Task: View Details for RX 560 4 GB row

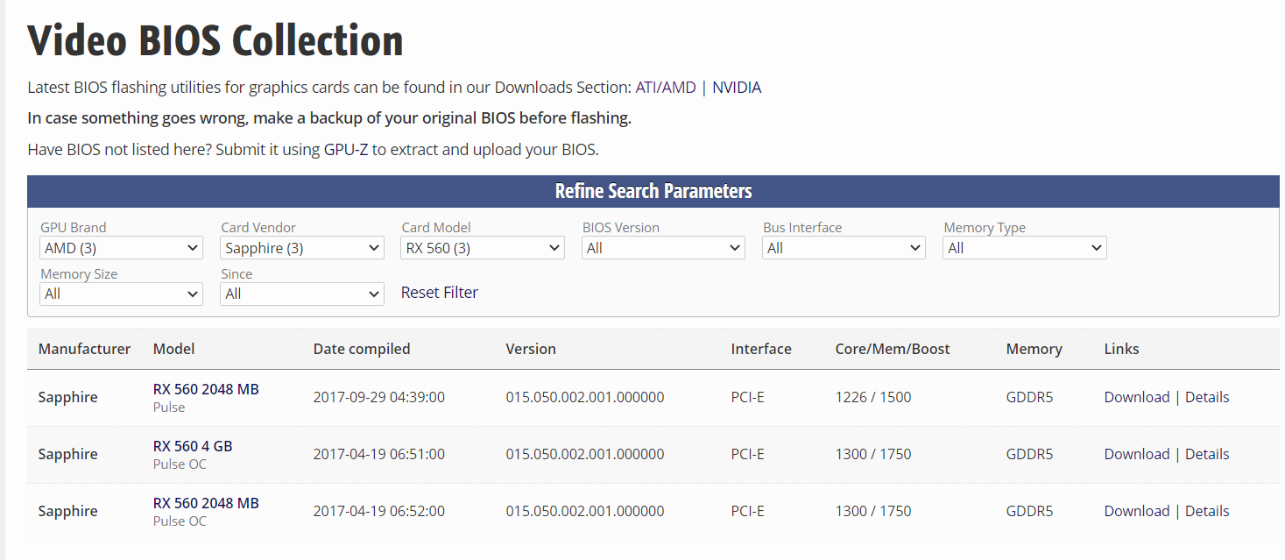Action: click(x=1207, y=454)
